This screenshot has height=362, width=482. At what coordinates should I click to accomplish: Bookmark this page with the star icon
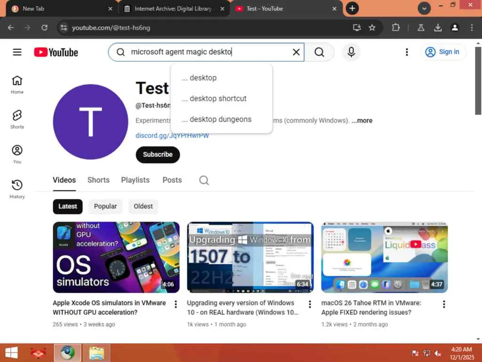[x=372, y=28]
